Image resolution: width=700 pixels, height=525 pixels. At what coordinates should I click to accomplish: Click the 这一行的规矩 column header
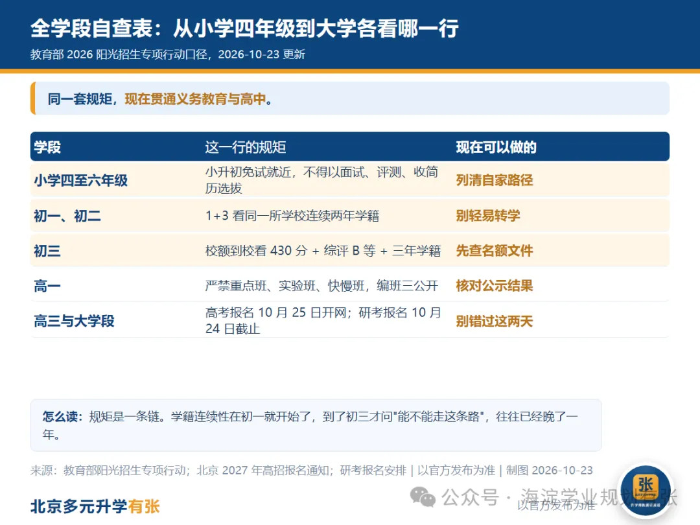(x=245, y=147)
